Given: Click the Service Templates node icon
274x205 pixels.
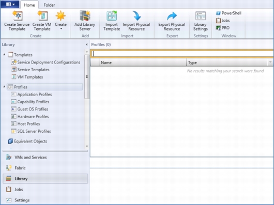Looking at the screenshot, I should click(x=13, y=69).
